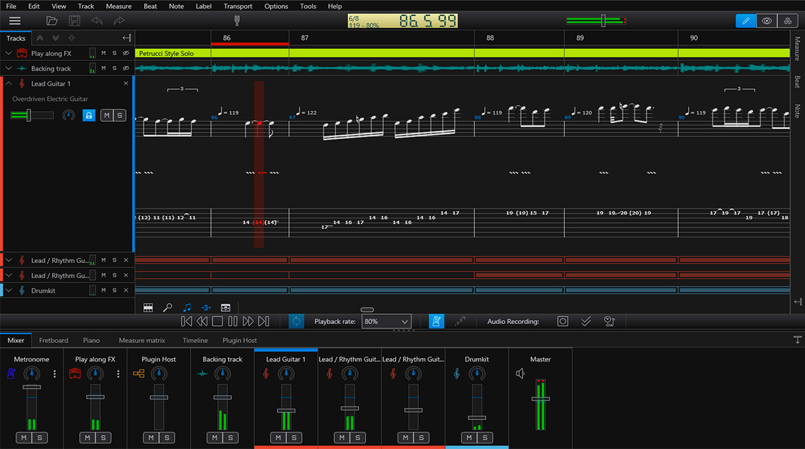This screenshot has height=449, width=805.
Task: Open the hamburger main menu
Action: pyautogui.click(x=15, y=21)
